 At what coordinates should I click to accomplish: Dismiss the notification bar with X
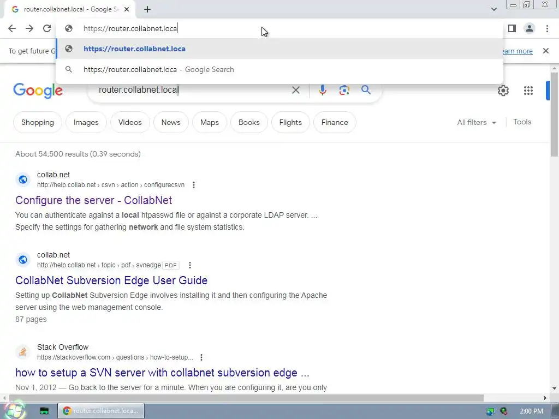click(545, 51)
